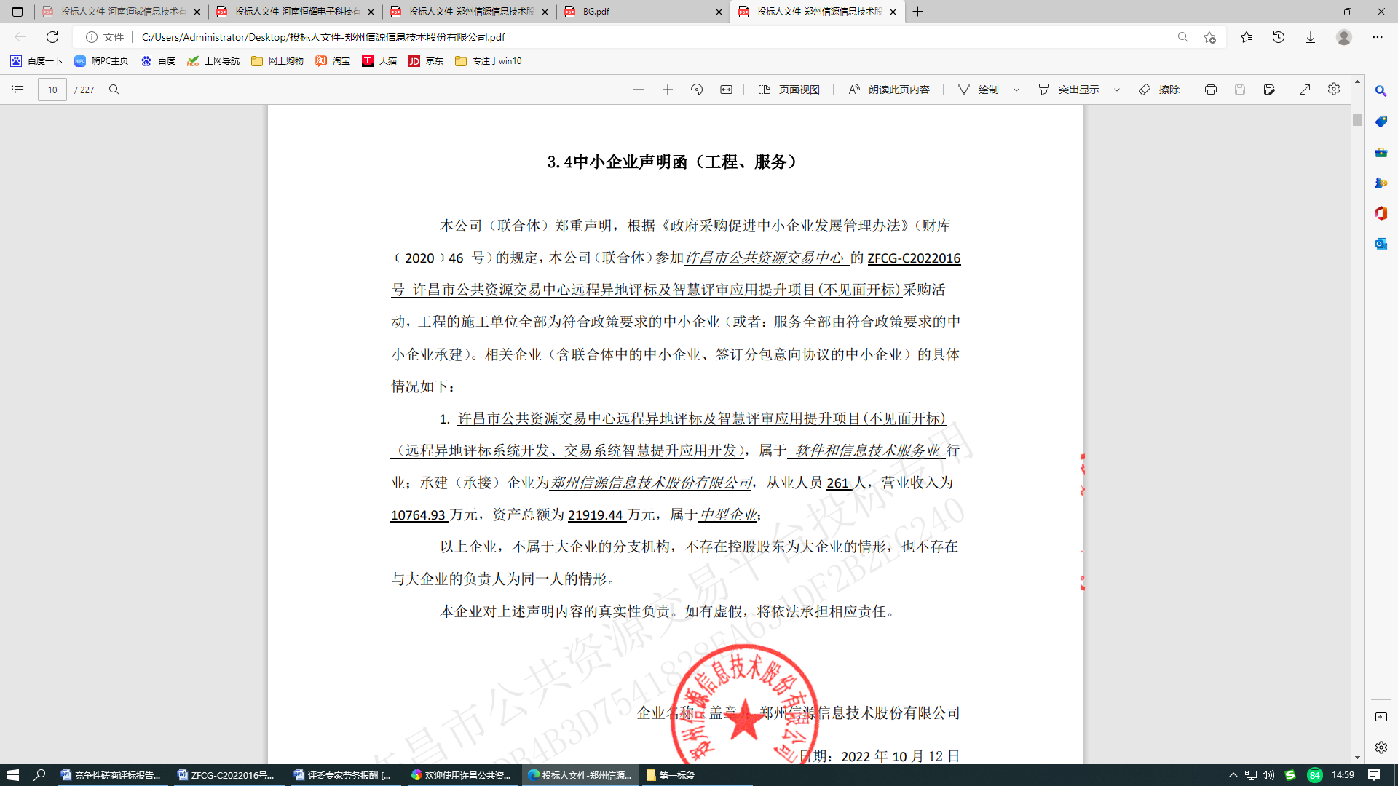Open 专注于win10 bookmarks folder
The width and height of the screenshot is (1398, 786).
tap(489, 61)
